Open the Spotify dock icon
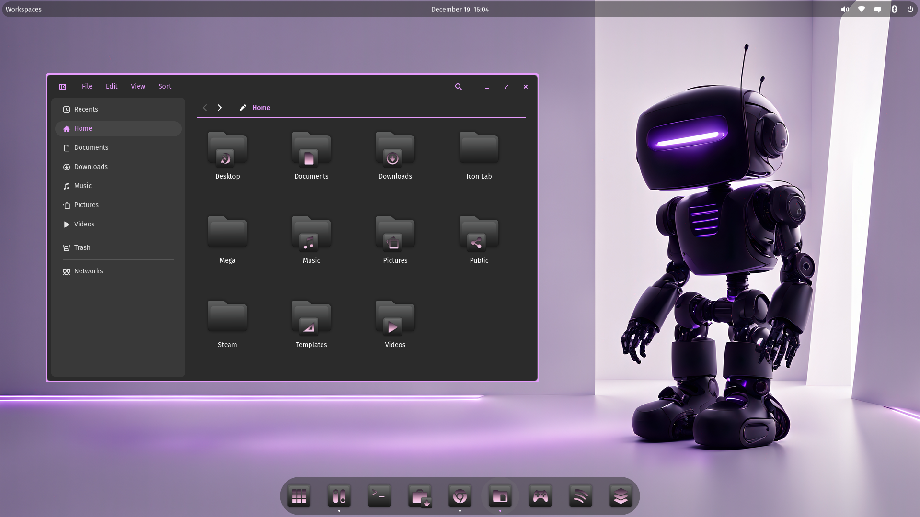This screenshot has width=920, height=517. pyautogui.click(x=581, y=496)
